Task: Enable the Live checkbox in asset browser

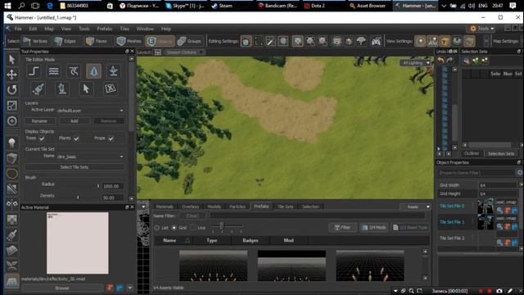Action: pos(193,228)
